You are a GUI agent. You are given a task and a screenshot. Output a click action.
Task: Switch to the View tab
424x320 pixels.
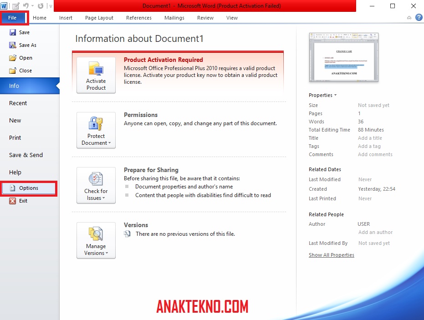[x=232, y=18]
